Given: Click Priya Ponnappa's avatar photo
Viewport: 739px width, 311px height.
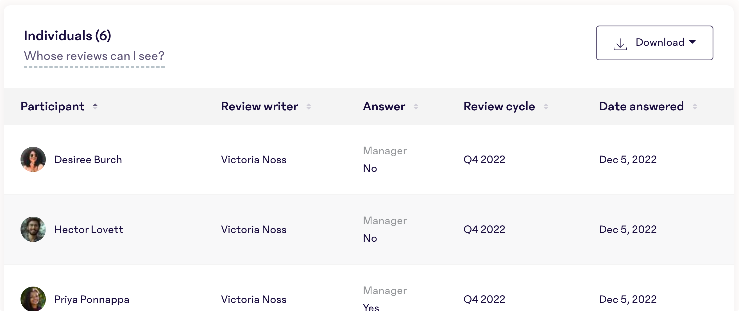Looking at the screenshot, I should [33, 299].
